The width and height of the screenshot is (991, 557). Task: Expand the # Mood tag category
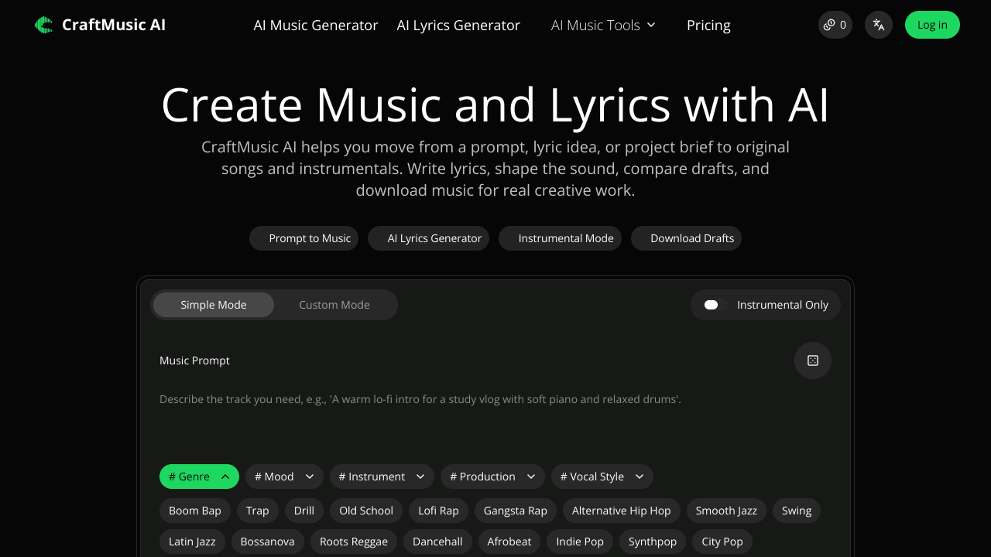284,477
